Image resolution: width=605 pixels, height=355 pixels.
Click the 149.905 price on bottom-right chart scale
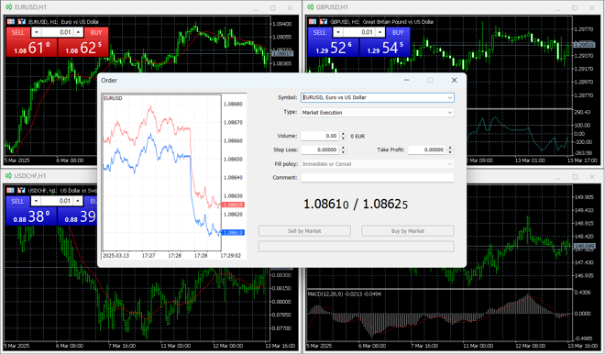coord(584,197)
